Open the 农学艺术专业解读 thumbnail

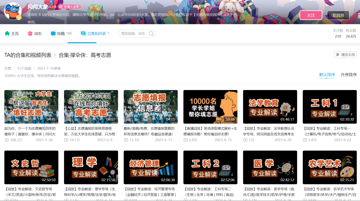pyautogui.click(x=330, y=167)
